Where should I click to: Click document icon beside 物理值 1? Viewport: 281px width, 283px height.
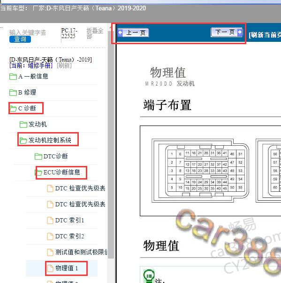pos(50,268)
